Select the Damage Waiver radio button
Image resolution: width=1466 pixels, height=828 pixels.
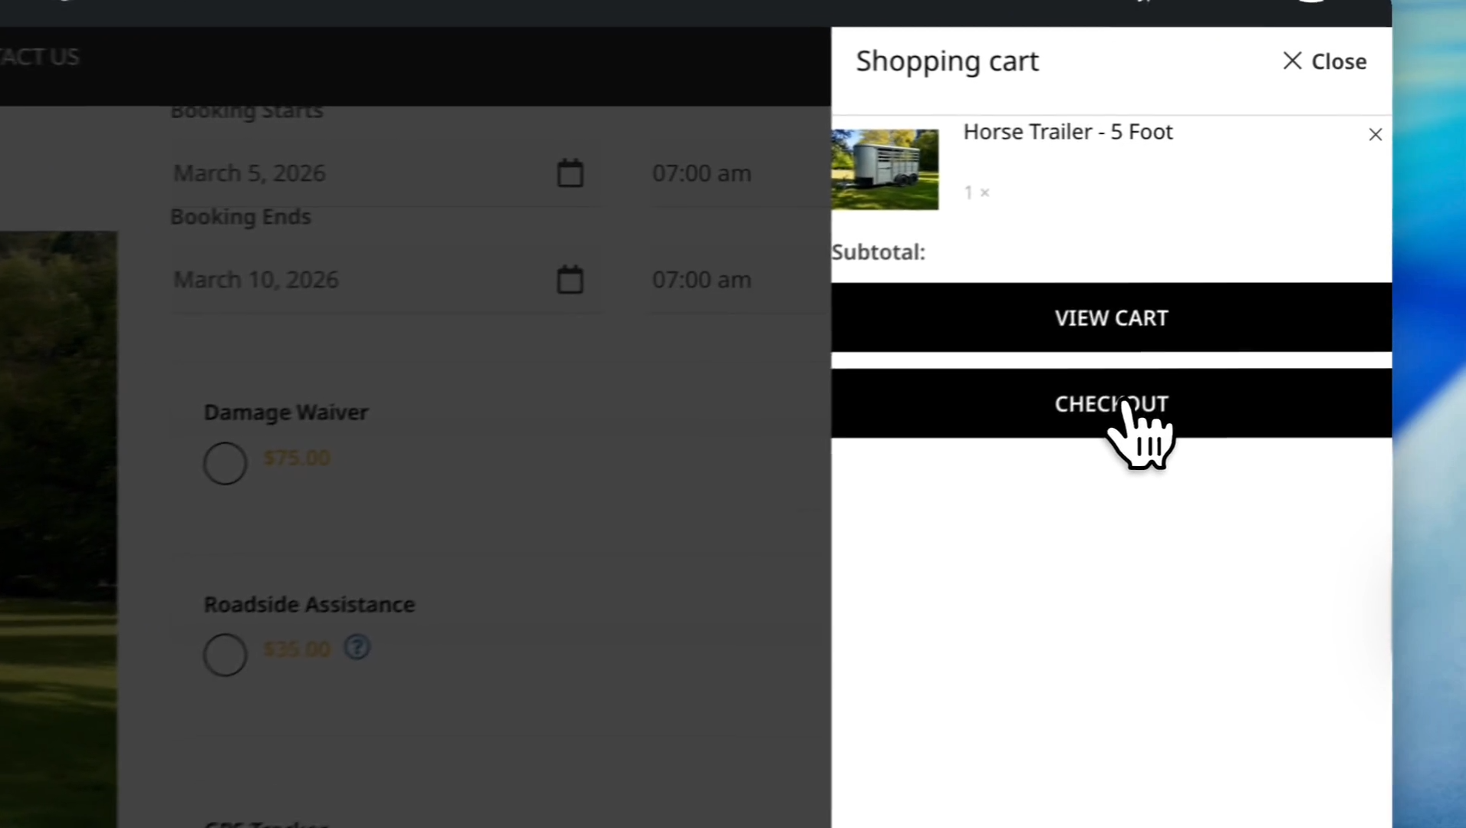pos(225,463)
